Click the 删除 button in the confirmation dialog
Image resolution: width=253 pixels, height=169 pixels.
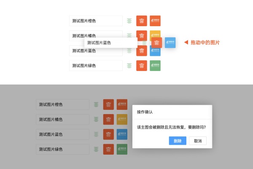[177, 141]
